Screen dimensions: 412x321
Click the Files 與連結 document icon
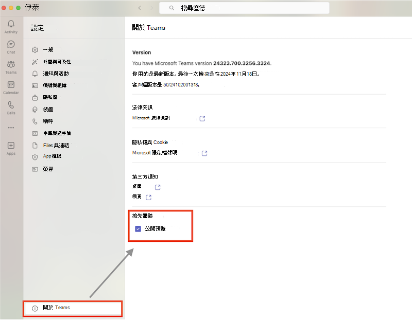35,145
